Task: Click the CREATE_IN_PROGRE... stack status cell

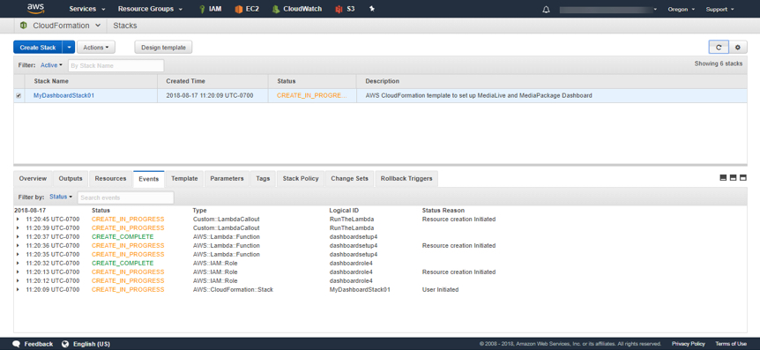Action: 311,96
